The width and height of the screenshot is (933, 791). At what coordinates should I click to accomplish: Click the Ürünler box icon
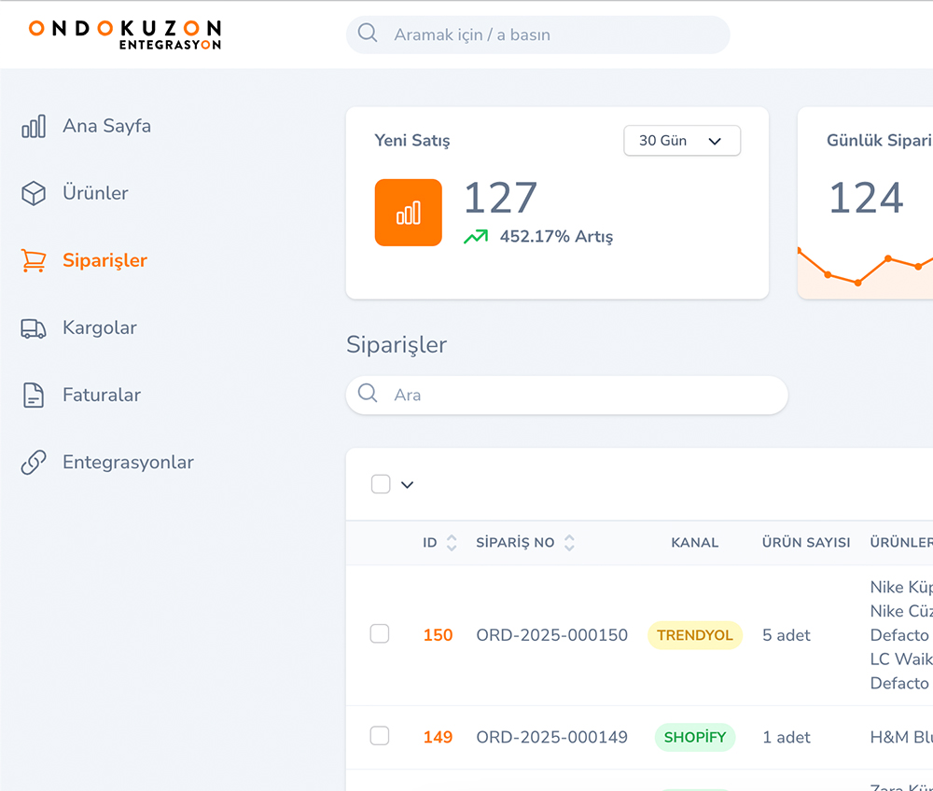tap(34, 194)
